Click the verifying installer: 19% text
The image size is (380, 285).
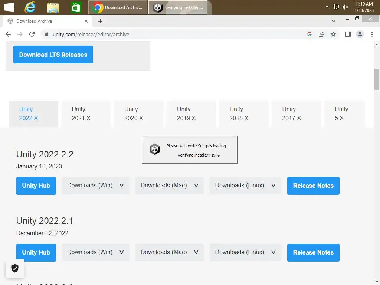[199, 155]
